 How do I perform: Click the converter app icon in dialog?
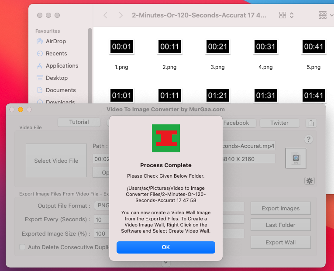tap(166, 138)
